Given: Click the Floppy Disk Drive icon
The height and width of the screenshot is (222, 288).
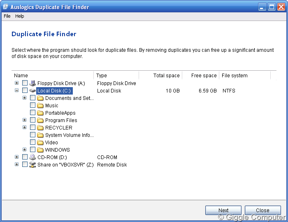Looking at the screenshot, I should coord(33,83).
